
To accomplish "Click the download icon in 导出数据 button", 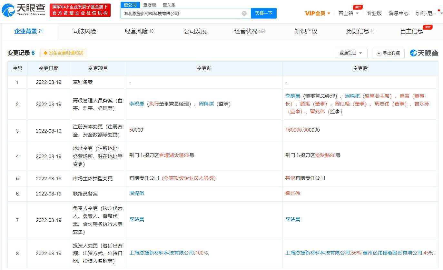I will coord(379,53).
